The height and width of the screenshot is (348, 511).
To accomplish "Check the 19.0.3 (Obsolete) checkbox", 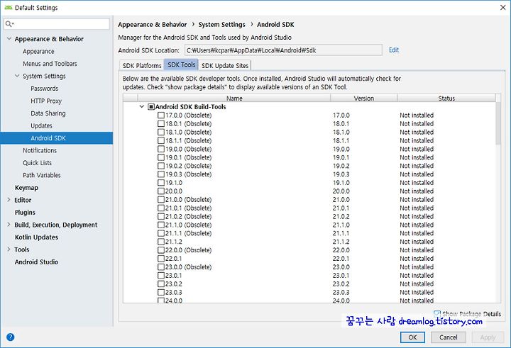I will point(161,174).
